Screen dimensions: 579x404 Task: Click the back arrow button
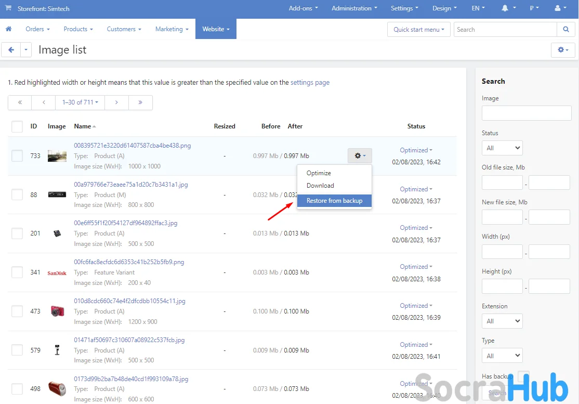point(11,50)
